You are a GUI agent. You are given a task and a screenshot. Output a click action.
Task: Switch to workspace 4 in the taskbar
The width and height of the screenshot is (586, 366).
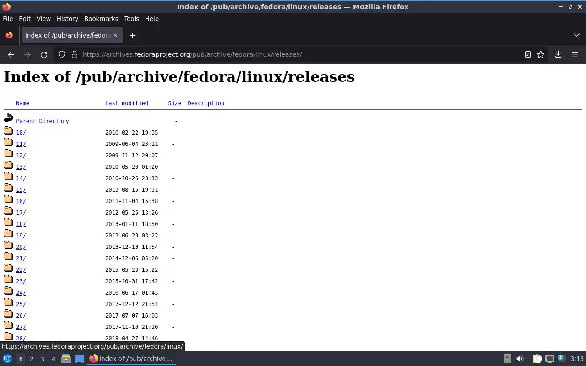click(x=53, y=359)
